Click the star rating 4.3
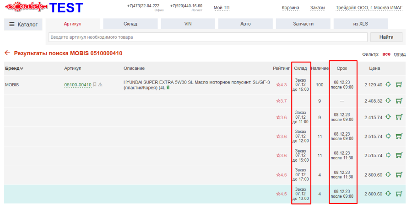 click(x=282, y=84)
